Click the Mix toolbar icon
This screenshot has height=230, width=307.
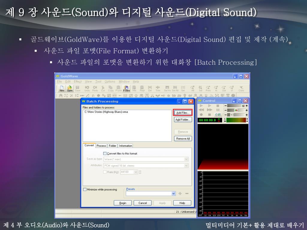coord(134,88)
